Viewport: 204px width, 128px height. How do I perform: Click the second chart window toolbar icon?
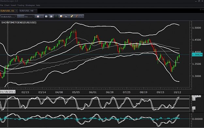pyautogui.click(x=51, y=16)
